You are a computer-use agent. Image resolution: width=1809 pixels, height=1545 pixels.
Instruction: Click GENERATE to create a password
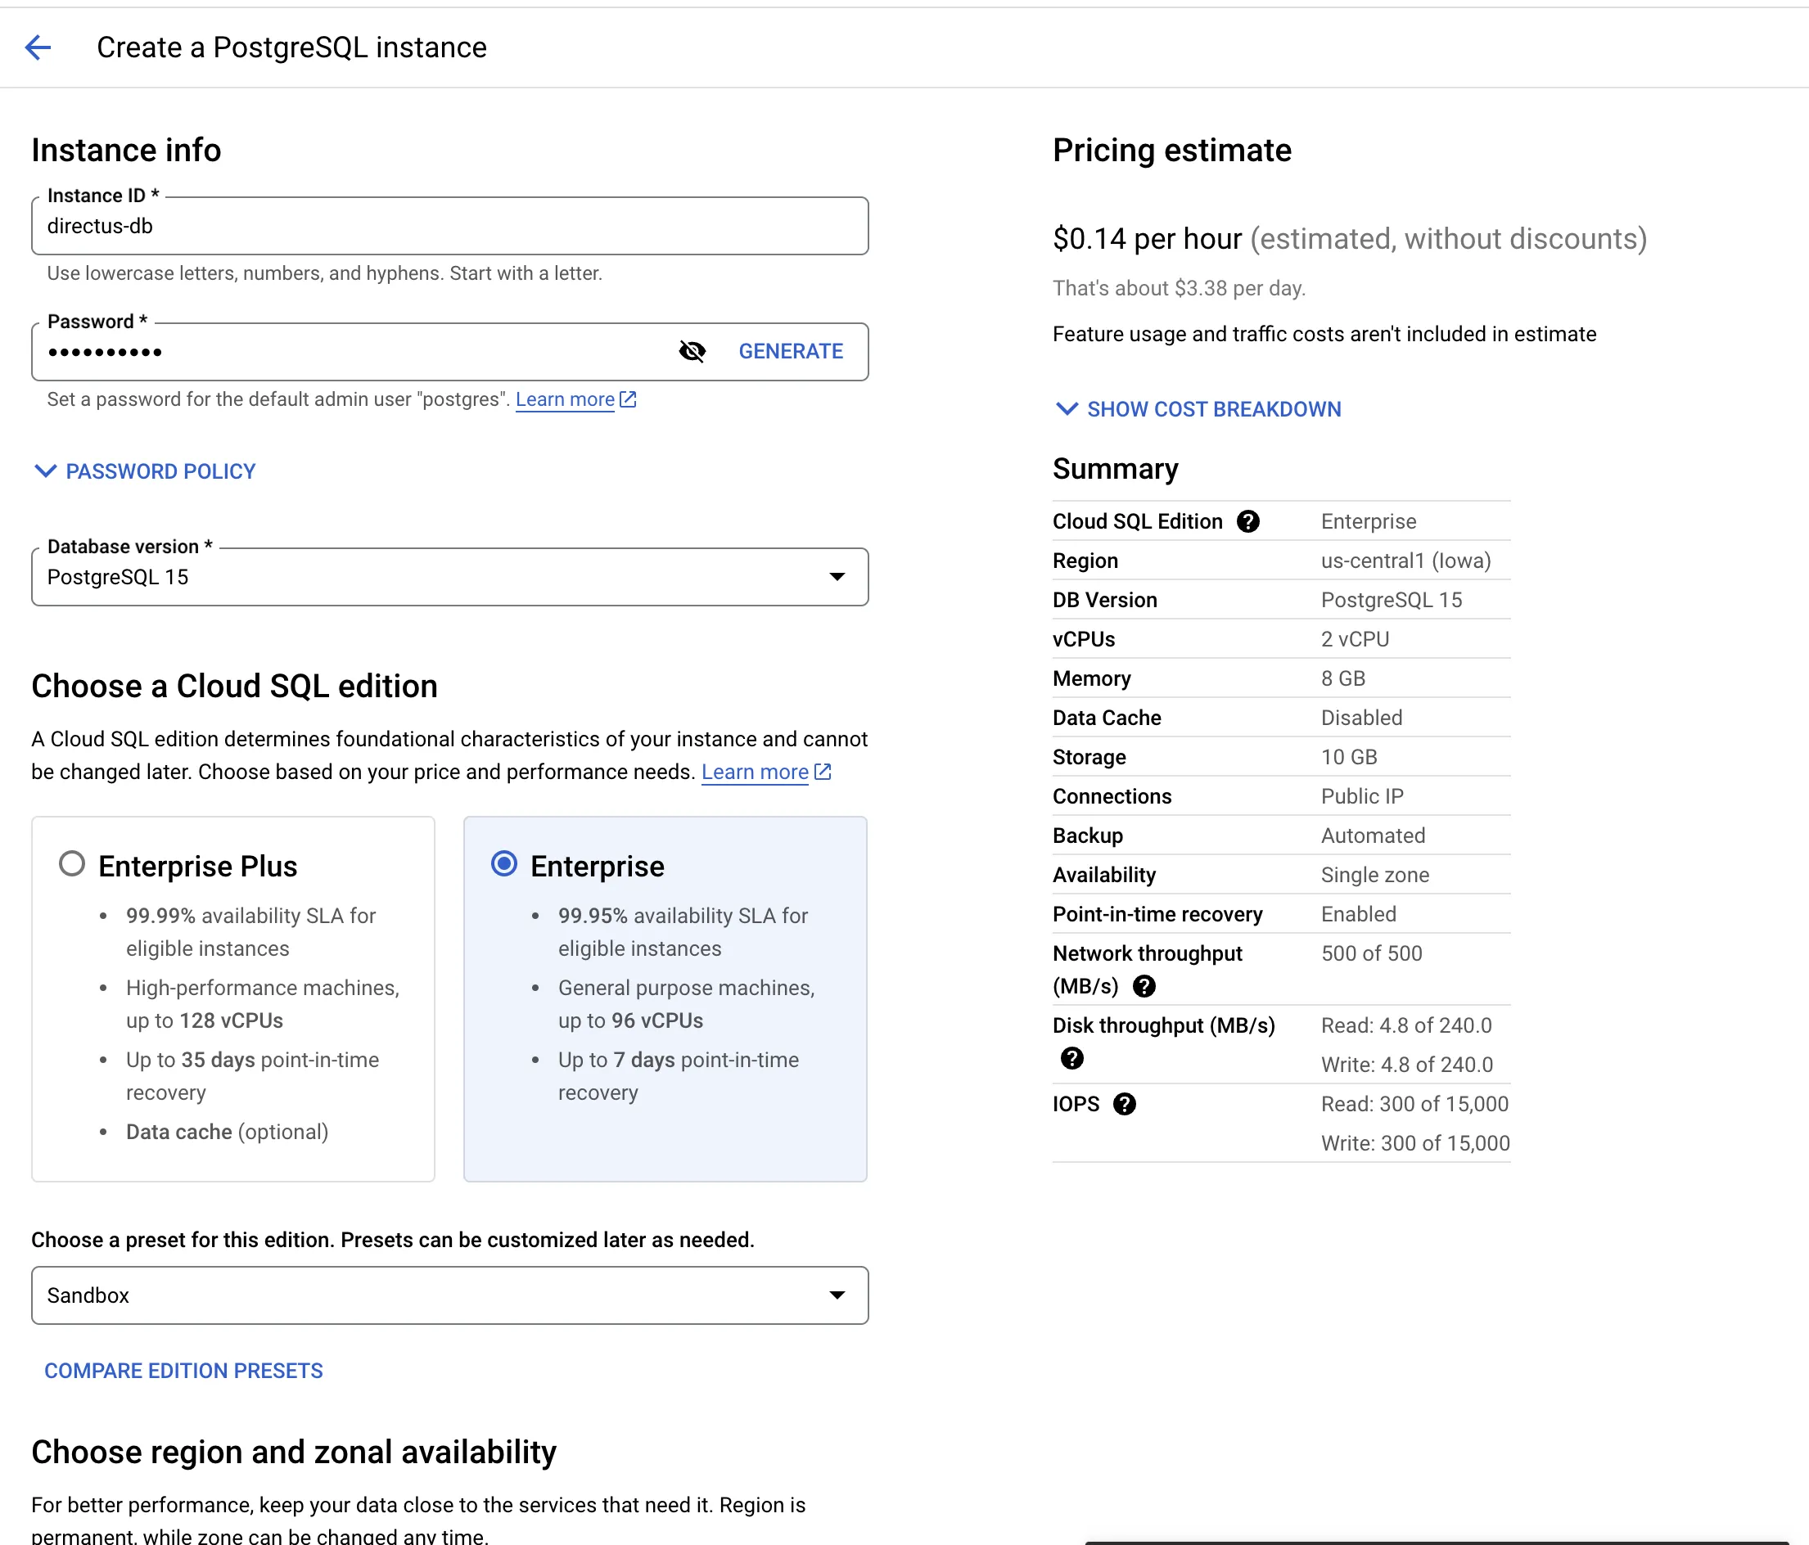pyautogui.click(x=790, y=351)
